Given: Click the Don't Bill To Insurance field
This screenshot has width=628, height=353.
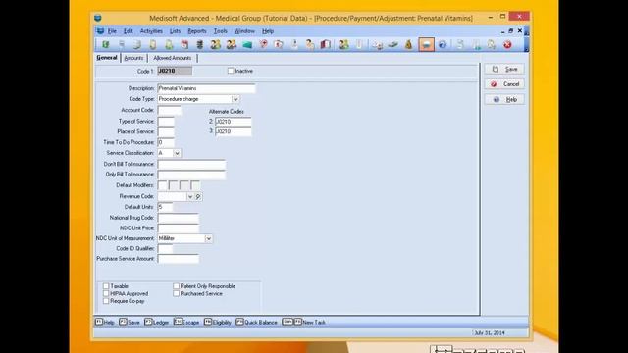Looking at the screenshot, I should pyautogui.click(x=191, y=164).
